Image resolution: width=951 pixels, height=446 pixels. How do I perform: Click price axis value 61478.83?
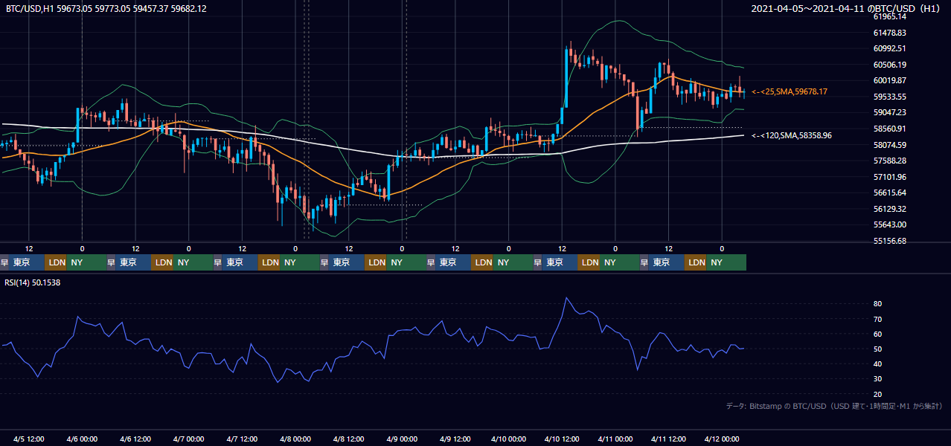[x=889, y=33]
